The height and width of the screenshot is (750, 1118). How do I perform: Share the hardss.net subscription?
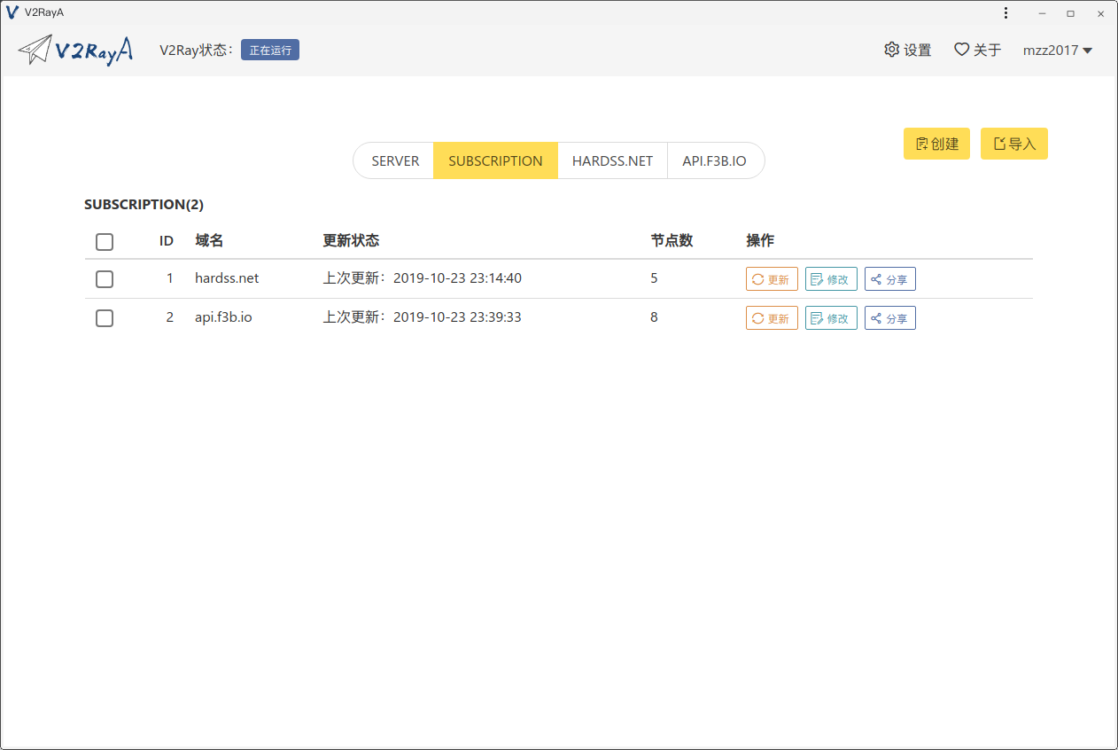click(x=890, y=279)
